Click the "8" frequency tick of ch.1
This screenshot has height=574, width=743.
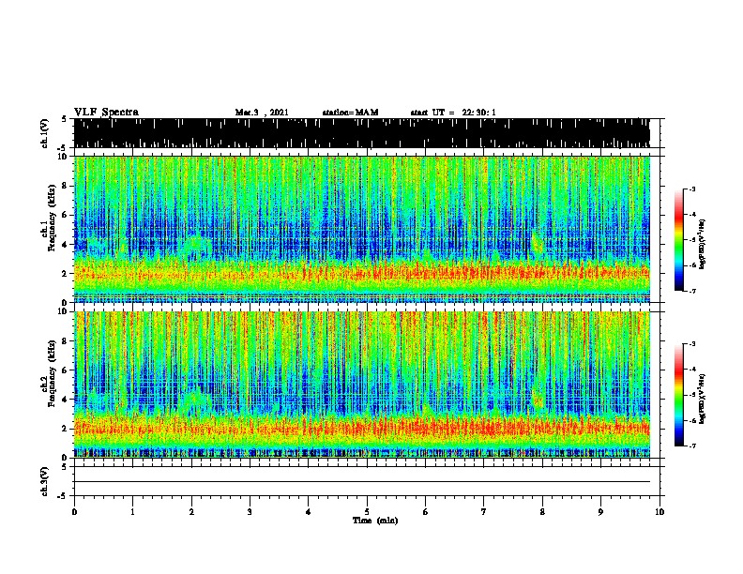66,186
